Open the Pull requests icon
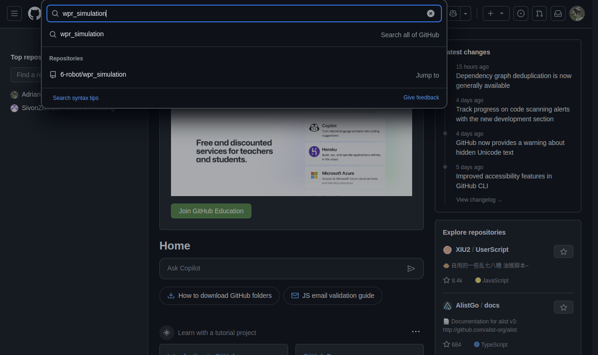Screen dimensions: 598x355 (x=539, y=13)
